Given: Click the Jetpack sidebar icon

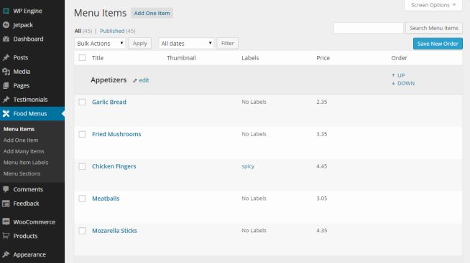Looking at the screenshot, I should 6,25.
